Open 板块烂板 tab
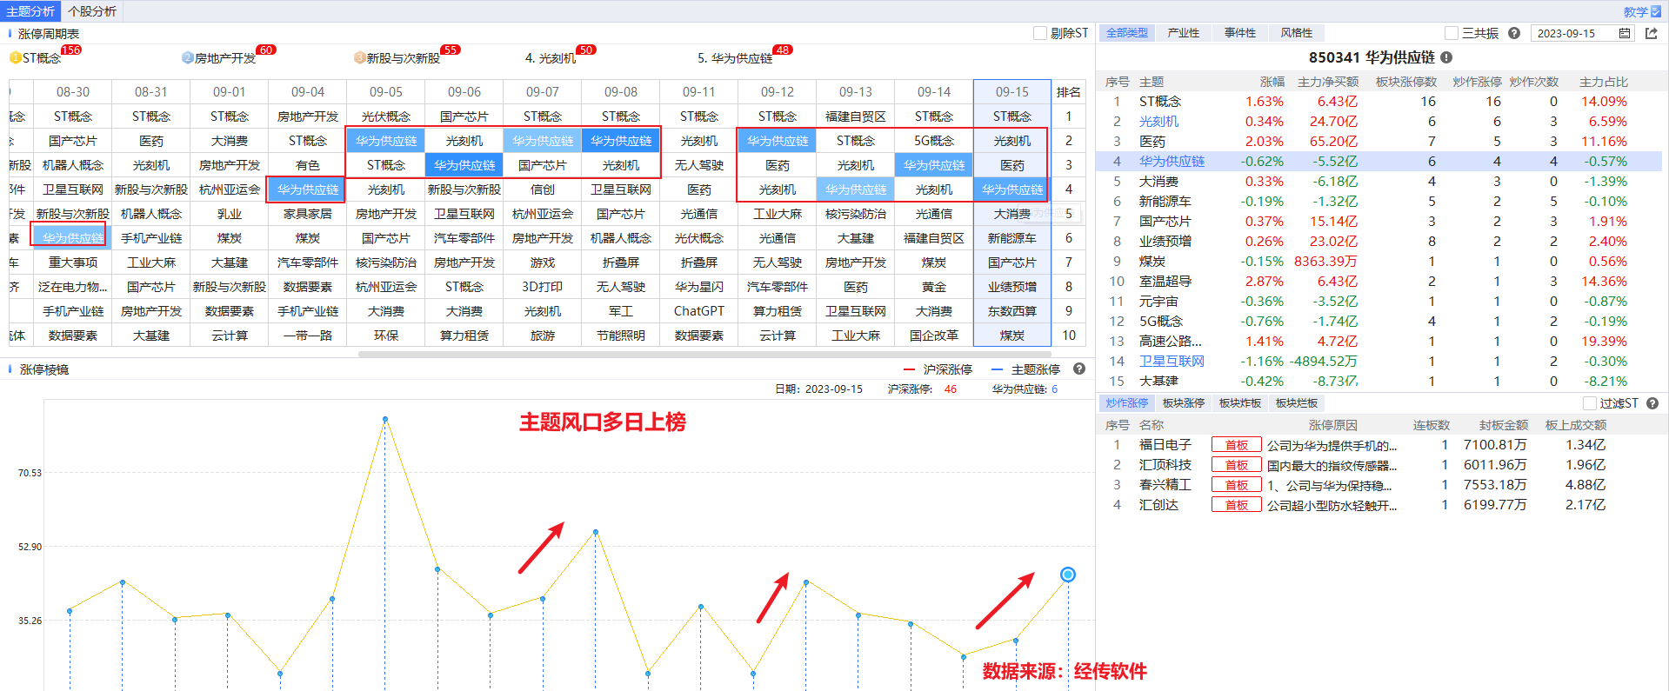Viewport: 1669px width, 691px height. tap(1297, 403)
